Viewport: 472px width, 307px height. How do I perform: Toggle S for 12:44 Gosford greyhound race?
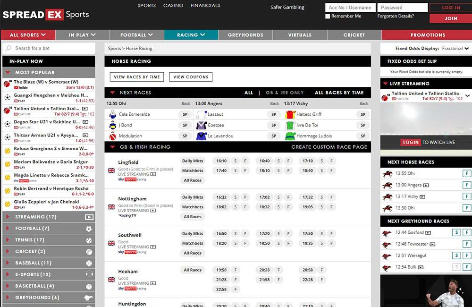(456, 232)
